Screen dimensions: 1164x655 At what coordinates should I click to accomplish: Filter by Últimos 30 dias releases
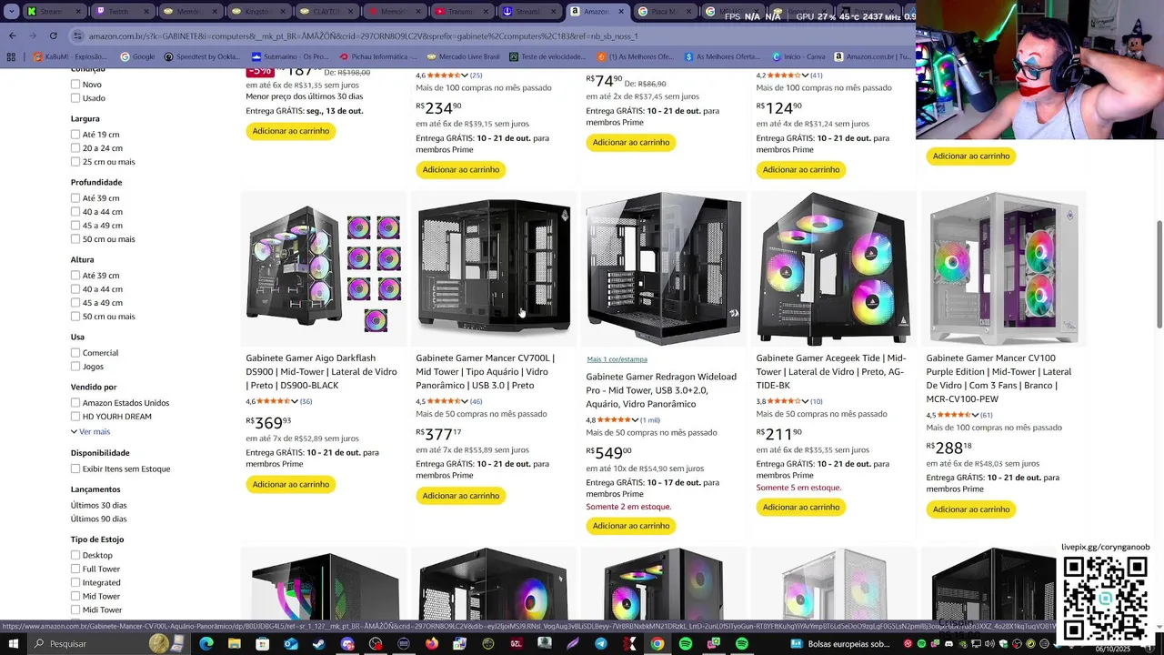[99, 506]
